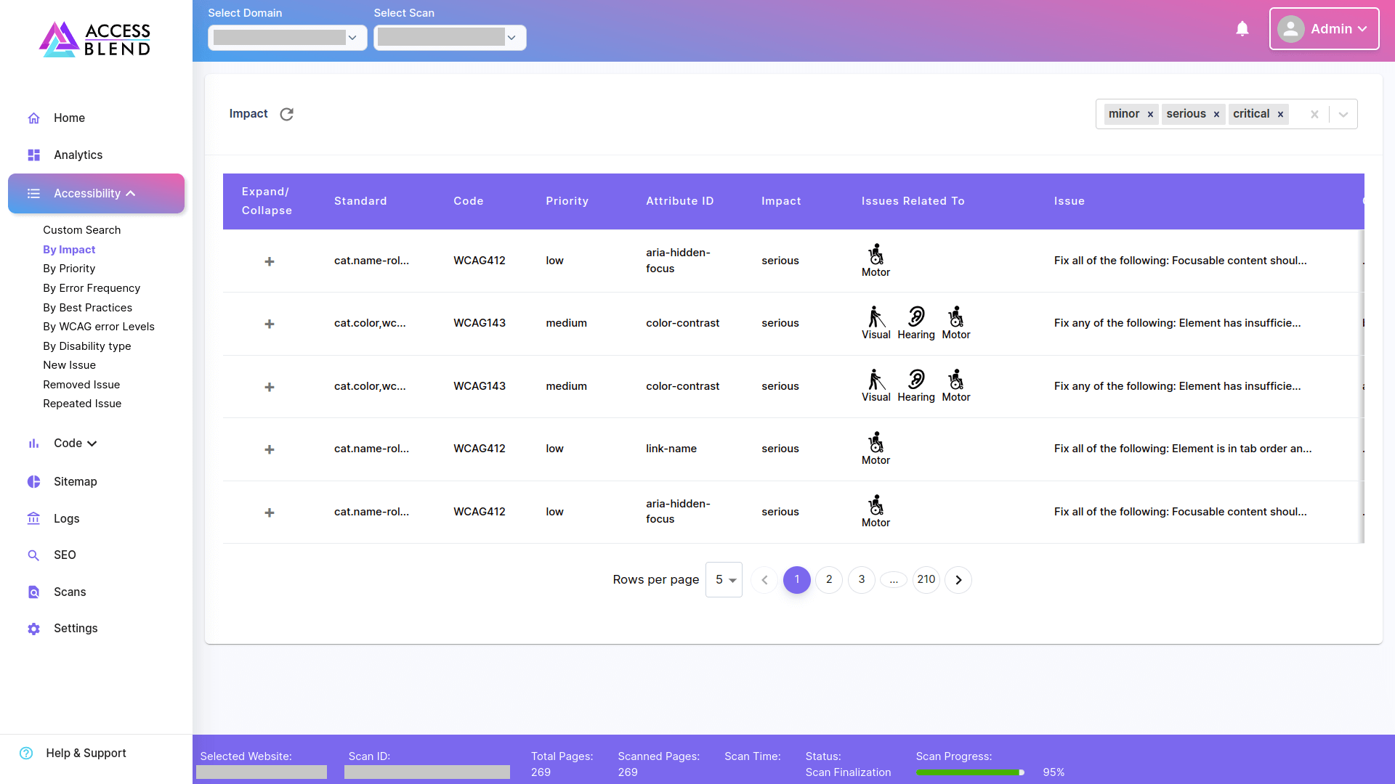This screenshot has width=1395, height=784.
Task: Clear all impact filter tags
Action: [x=1314, y=115]
